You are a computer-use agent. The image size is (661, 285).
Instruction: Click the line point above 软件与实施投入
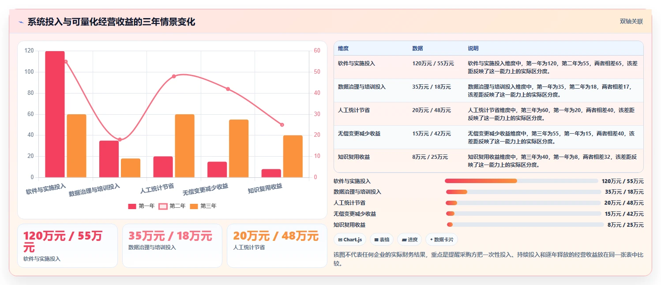66,62
